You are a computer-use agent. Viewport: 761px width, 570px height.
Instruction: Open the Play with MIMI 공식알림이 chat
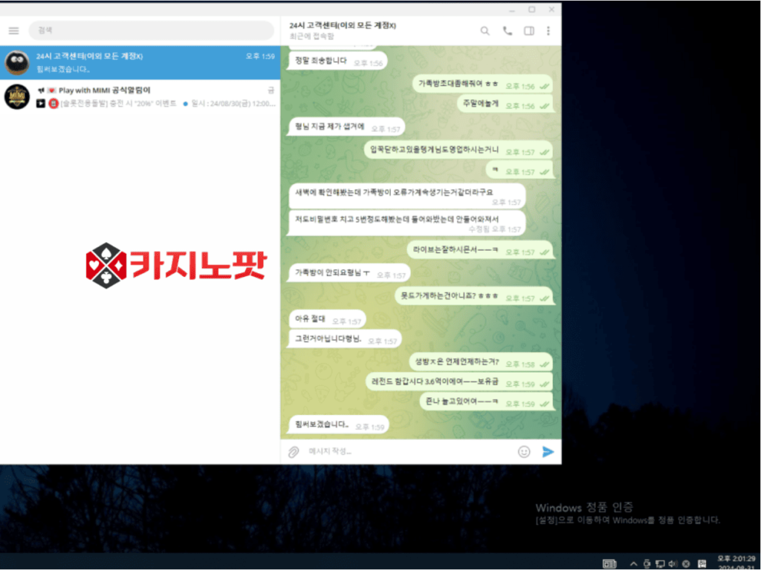click(140, 96)
